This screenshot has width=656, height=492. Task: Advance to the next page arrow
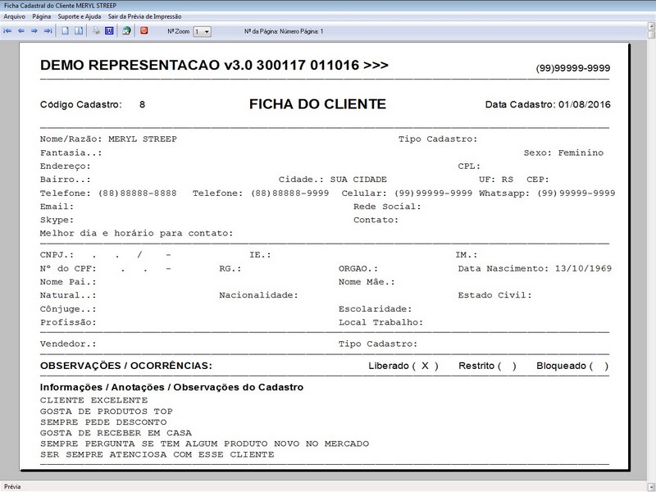[x=34, y=31]
